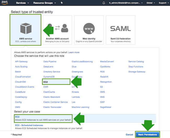Select EC2 from the service list
This screenshot has height=138, width=170.
point(46,82)
